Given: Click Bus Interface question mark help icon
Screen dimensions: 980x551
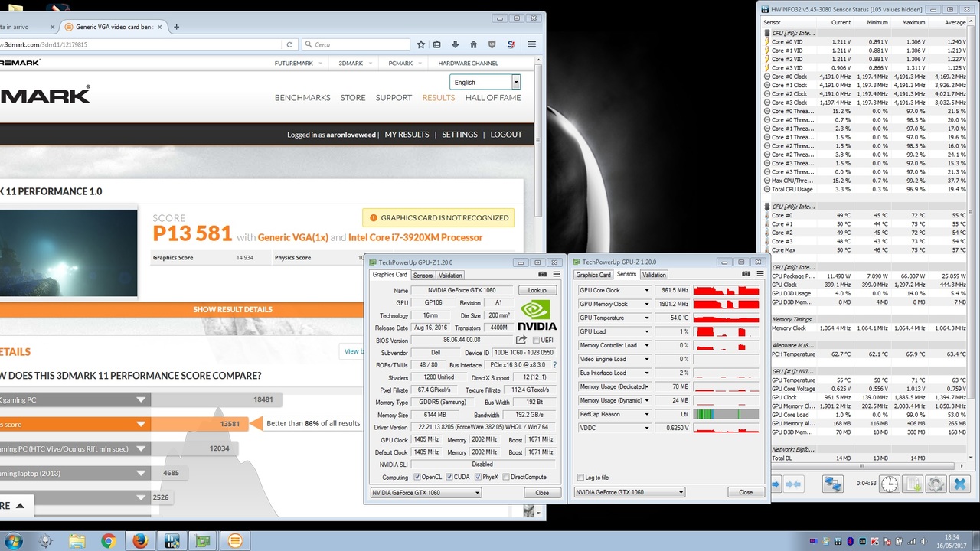Looking at the screenshot, I should 555,365.
